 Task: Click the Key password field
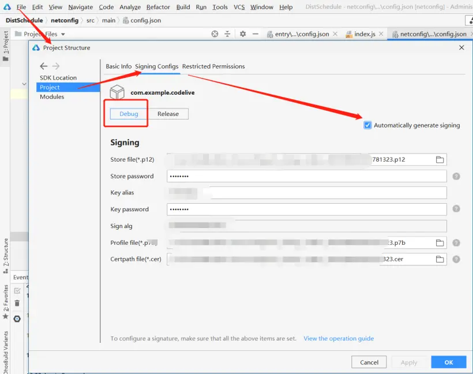306,209
